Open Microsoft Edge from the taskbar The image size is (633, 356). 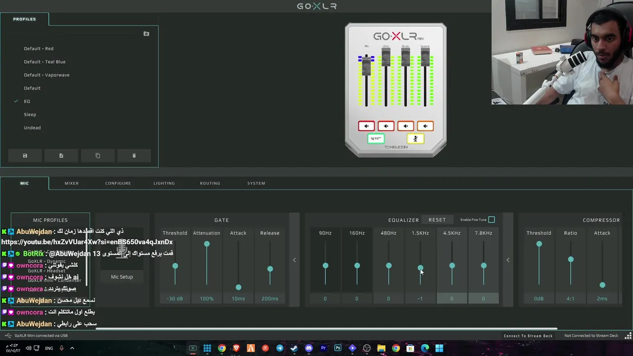coord(425,348)
